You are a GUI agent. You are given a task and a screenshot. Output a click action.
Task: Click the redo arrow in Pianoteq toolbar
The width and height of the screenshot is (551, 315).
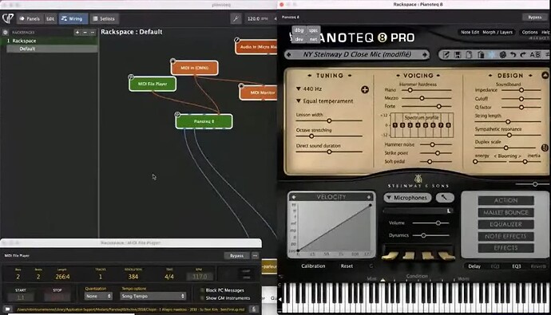click(523, 55)
